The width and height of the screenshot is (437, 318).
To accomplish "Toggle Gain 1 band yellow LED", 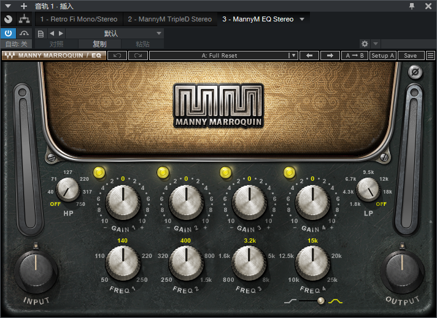I will [99, 173].
